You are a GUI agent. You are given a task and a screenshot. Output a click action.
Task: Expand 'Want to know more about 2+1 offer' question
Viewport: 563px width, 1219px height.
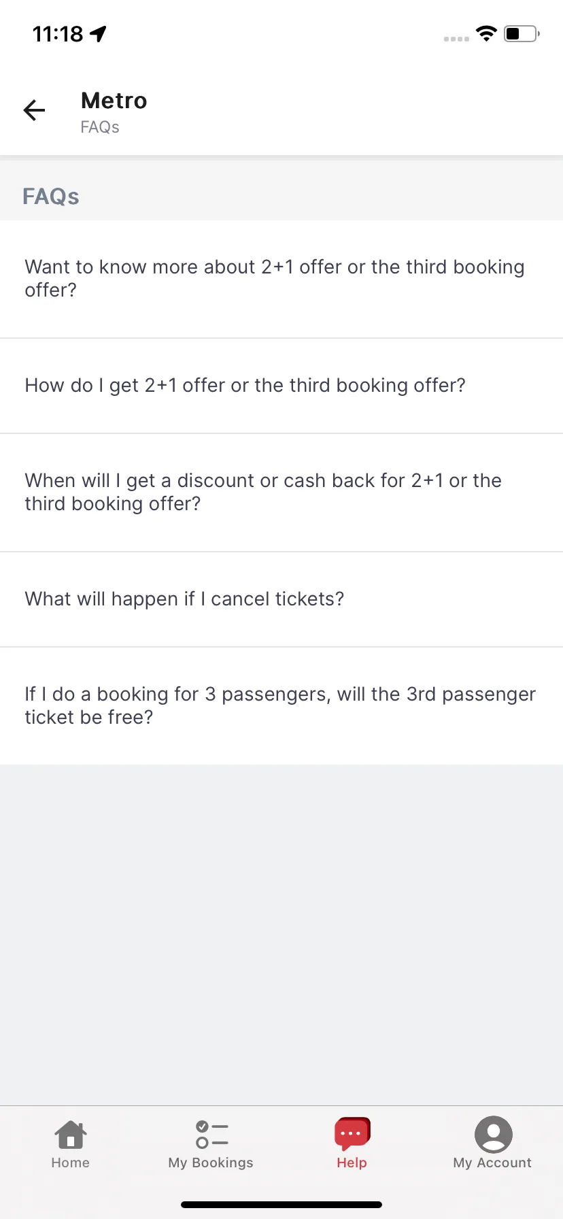[281, 279]
